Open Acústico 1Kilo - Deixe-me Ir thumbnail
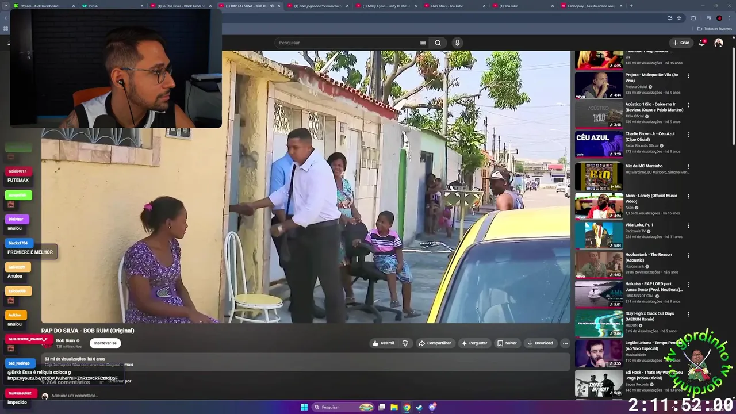 click(599, 114)
